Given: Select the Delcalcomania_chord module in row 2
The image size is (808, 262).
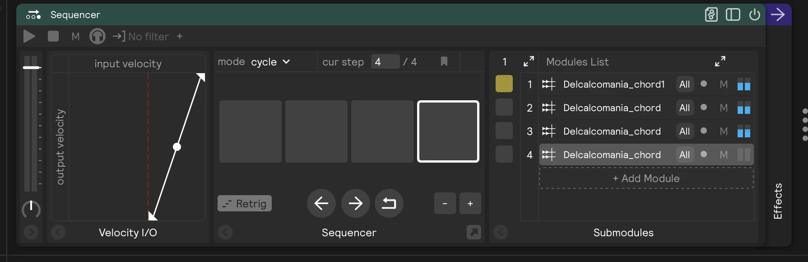Looking at the screenshot, I should coord(646,108).
